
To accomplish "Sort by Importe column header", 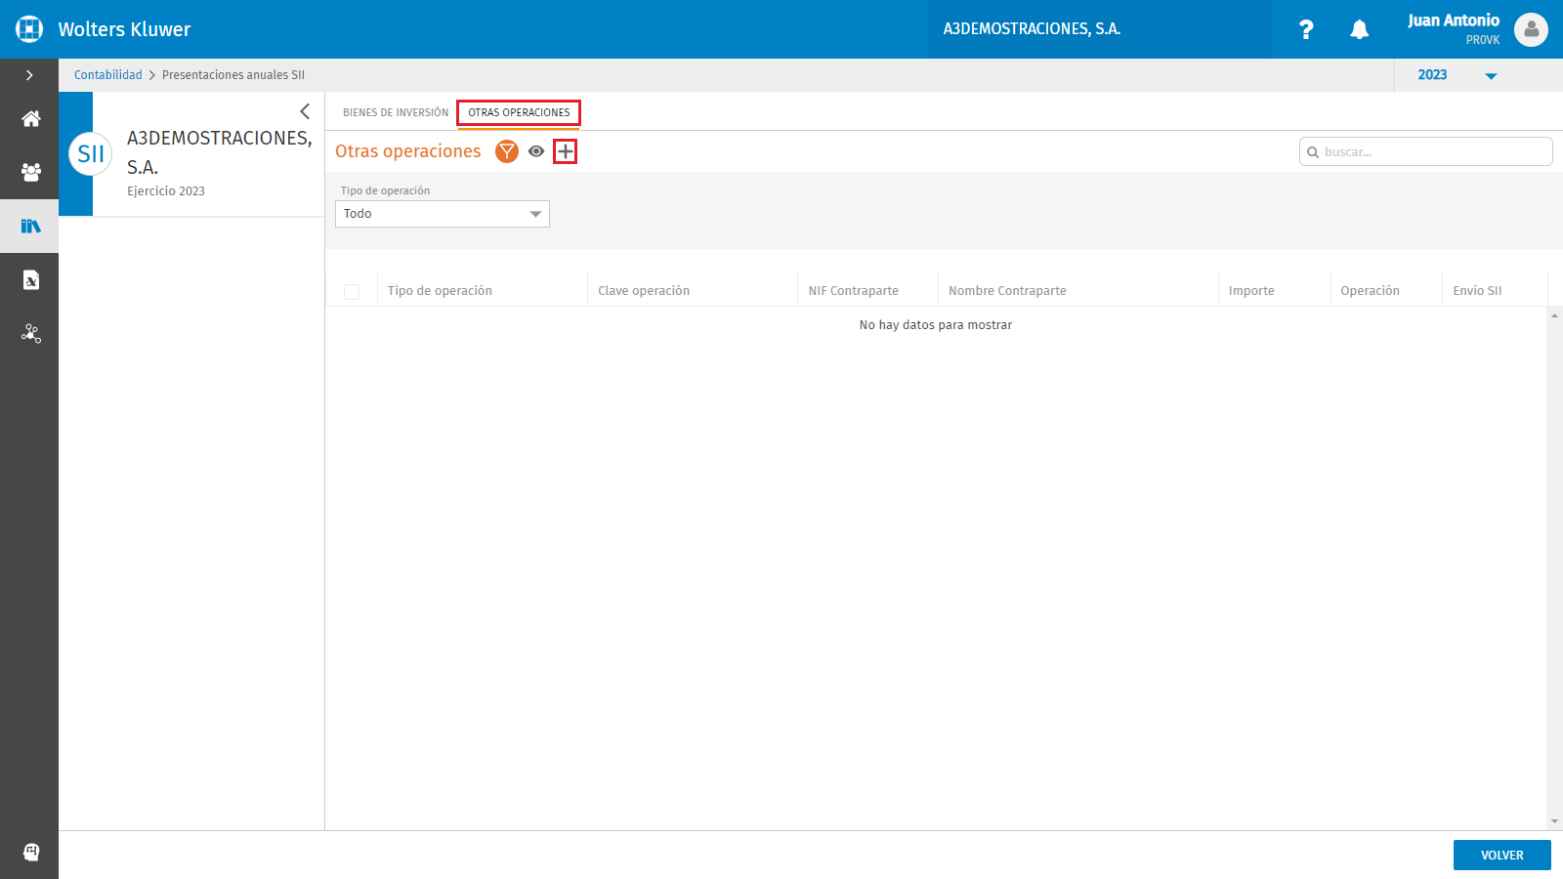I will point(1251,291).
